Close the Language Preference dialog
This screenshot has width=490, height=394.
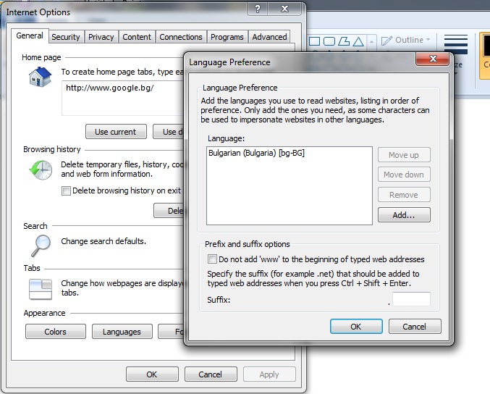pos(433,59)
